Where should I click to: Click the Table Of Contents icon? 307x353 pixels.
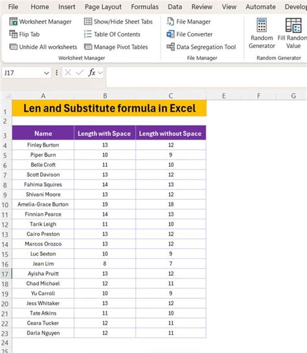[88, 34]
